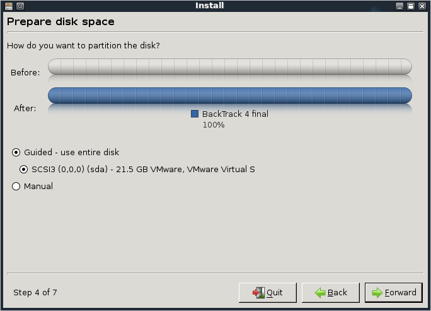Go Back to the previous step
This screenshot has height=311, width=431.
pyautogui.click(x=331, y=293)
